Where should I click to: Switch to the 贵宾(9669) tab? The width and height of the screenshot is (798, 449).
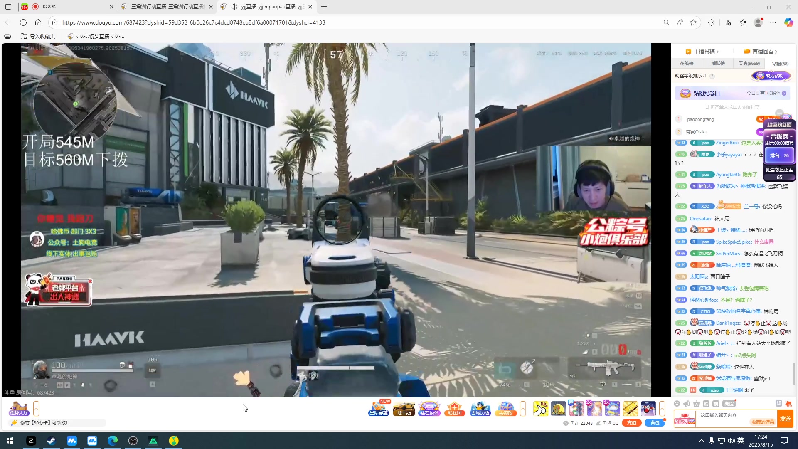pos(749,63)
